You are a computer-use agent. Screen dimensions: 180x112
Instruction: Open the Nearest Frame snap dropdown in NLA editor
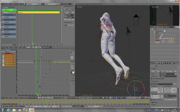(x=47, y=47)
